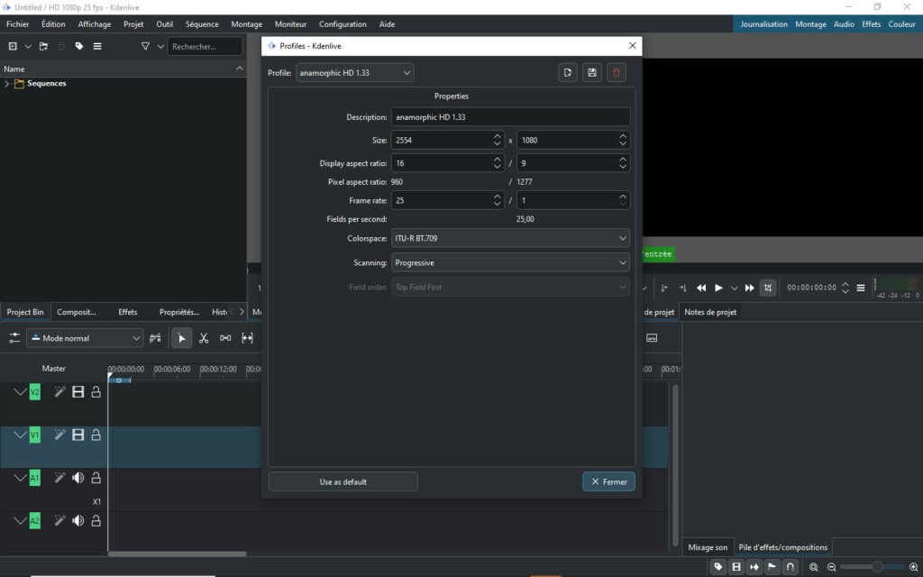This screenshot has width=923, height=577.
Task: Open project bin hamburger menu
Action: pyautogui.click(x=97, y=46)
